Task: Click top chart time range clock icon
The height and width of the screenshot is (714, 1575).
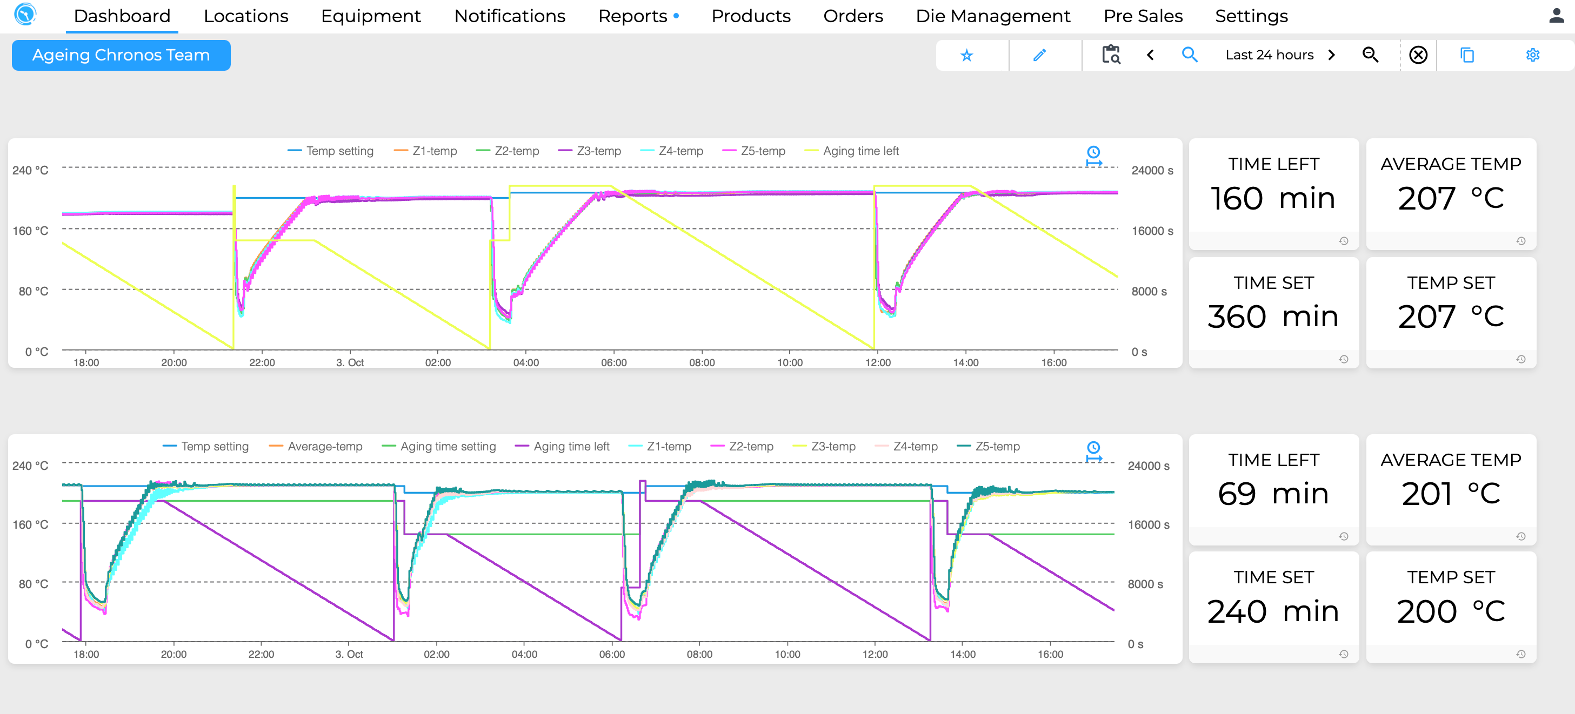Action: click(1093, 157)
